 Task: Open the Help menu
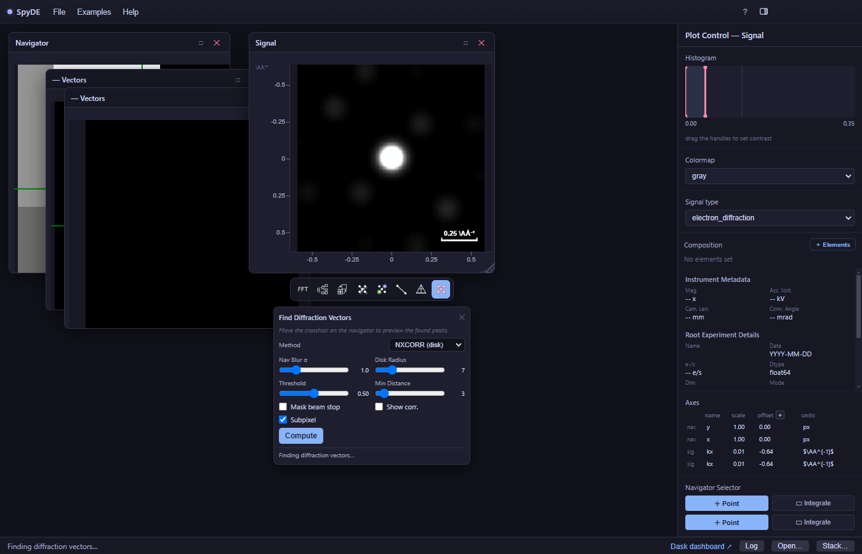(x=131, y=12)
